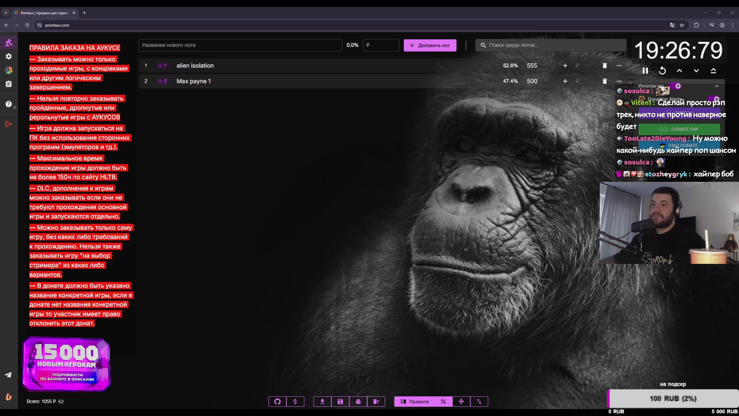Open the GitHub link button

(277, 401)
